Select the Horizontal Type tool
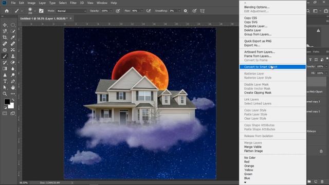This screenshot has width=329, height=185. (x=5, y=81)
